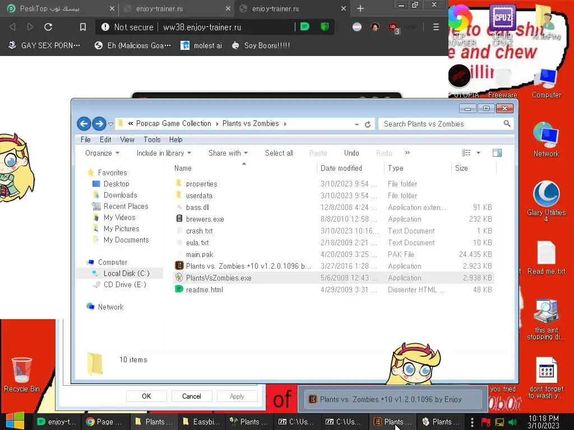574x430 pixels.
Task: Open My Pictures in navigation pane
Action: 121,228
